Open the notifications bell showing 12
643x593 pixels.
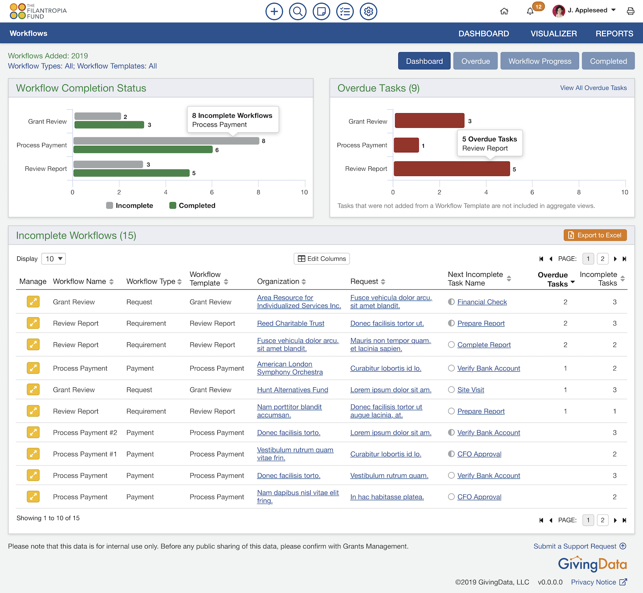(x=530, y=11)
